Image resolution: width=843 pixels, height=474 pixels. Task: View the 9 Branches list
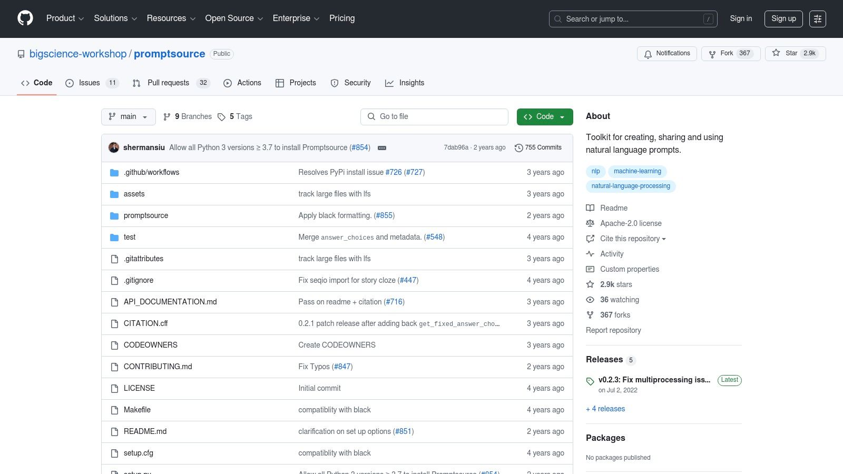point(188,117)
